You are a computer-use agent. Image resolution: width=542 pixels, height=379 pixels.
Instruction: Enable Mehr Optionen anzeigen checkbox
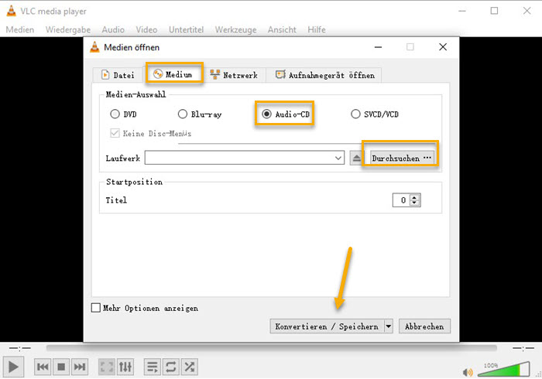click(96, 308)
